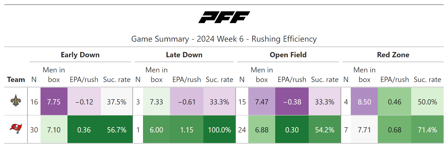Click the 71.4% Red Zone success cell
448x148 pixels.
(x=427, y=130)
